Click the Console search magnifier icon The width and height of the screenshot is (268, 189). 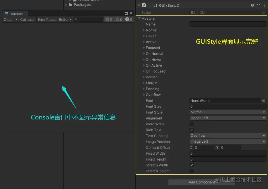(x=76, y=19)
